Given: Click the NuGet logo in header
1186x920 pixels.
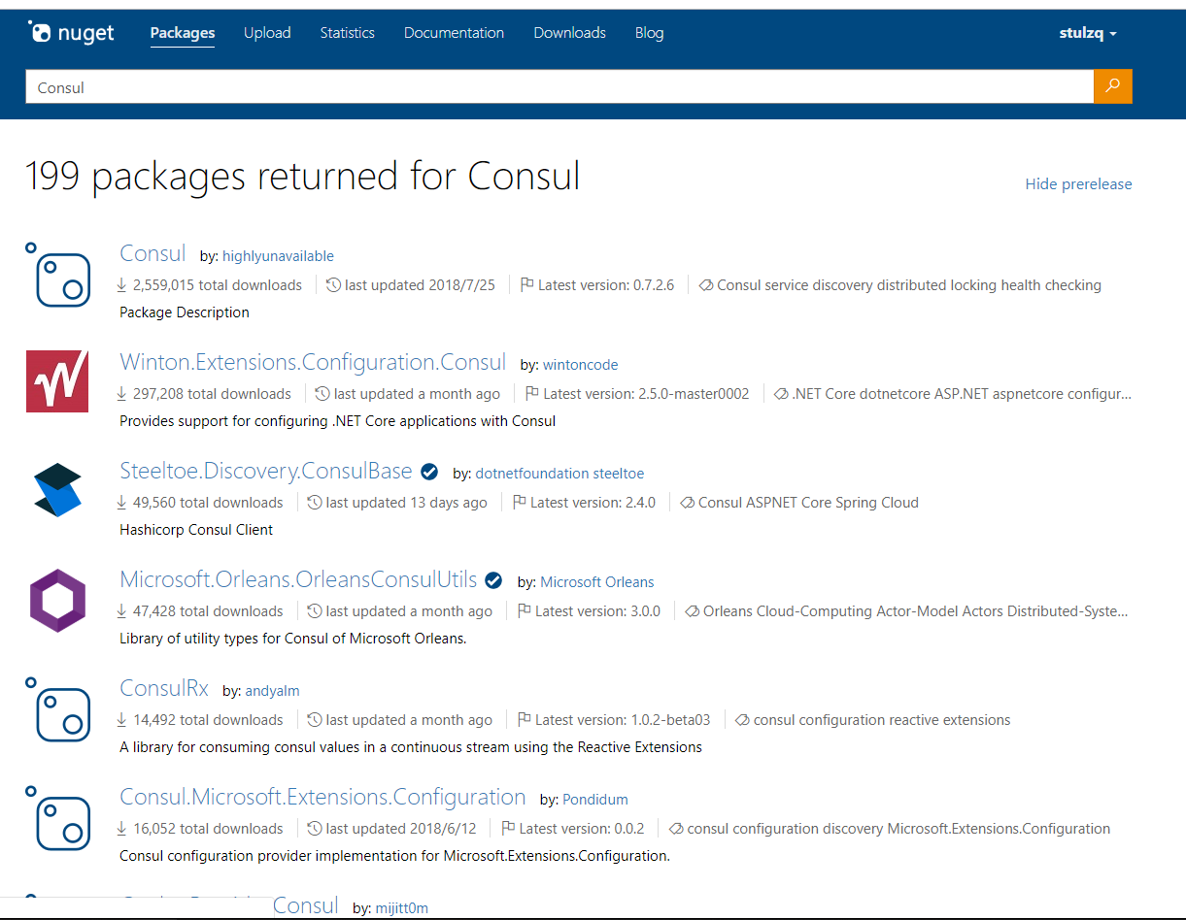Looking at the screenshot, I should tap(72, 33).
